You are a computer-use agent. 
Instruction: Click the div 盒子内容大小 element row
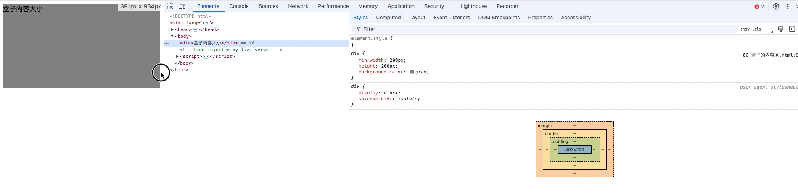coord(256,43)
